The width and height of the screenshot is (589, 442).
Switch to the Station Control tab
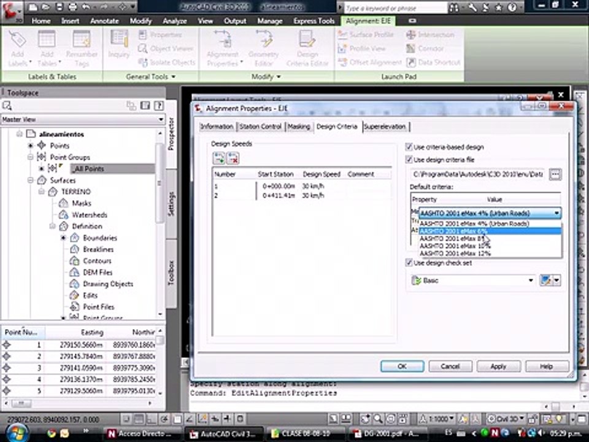[x=260, y=126]
